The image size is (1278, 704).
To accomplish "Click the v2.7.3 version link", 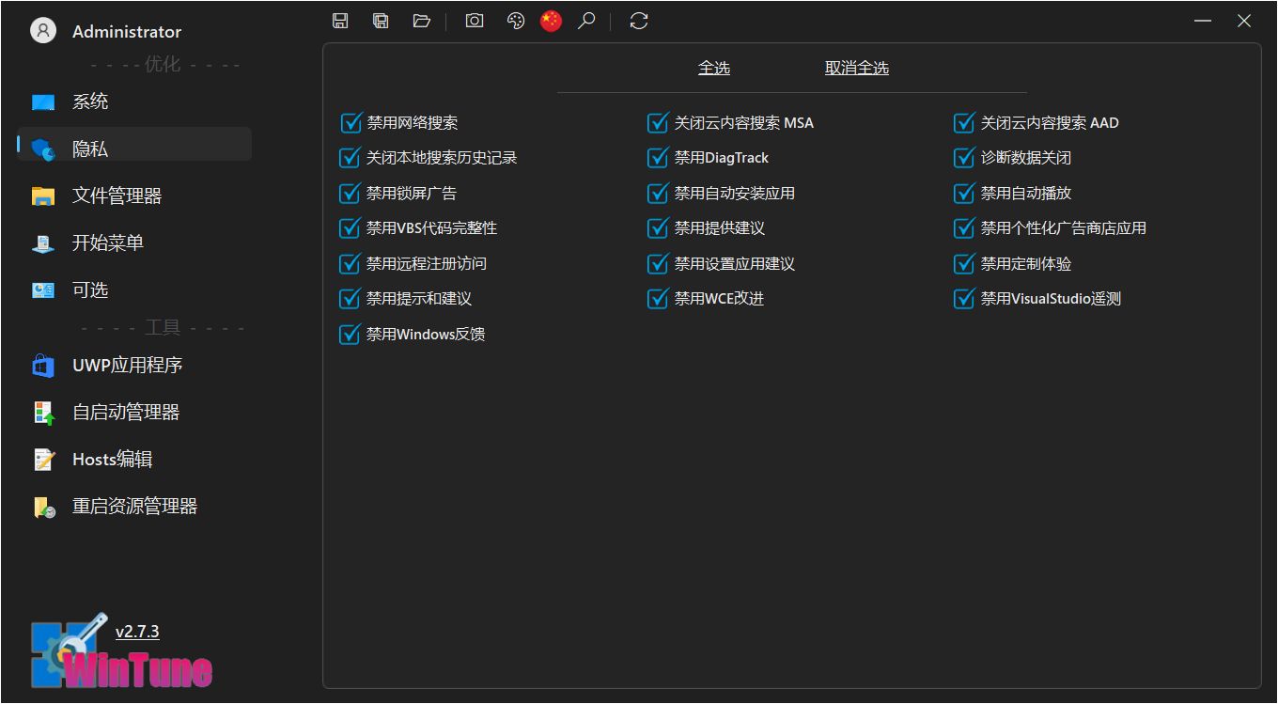I will point(137,632).
